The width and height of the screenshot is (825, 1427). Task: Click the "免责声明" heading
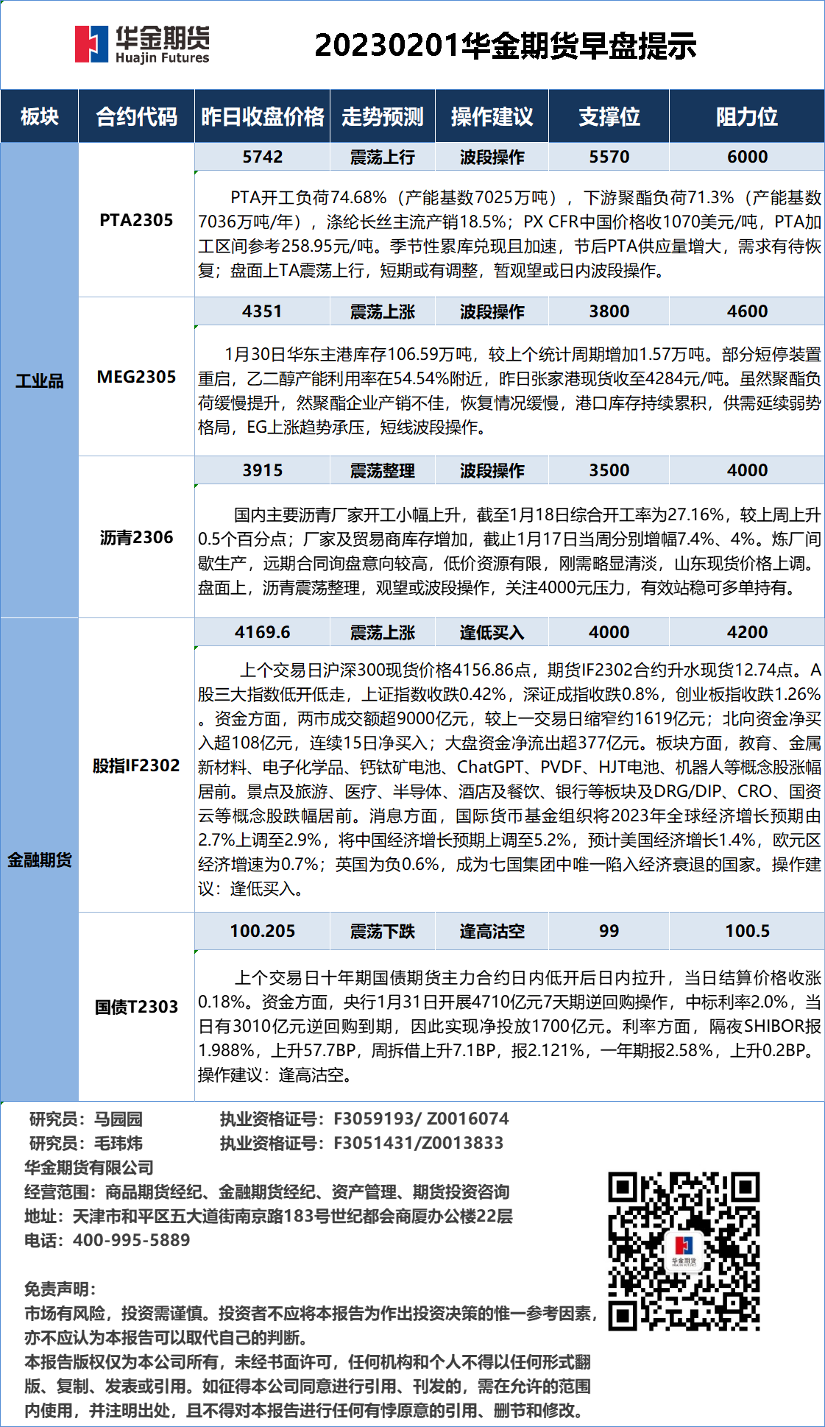point(60,1289)
